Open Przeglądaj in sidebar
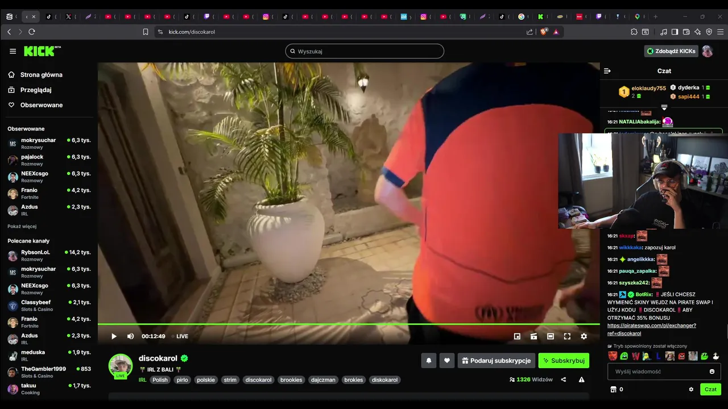The image size is (728, 409). pos(35,90)
